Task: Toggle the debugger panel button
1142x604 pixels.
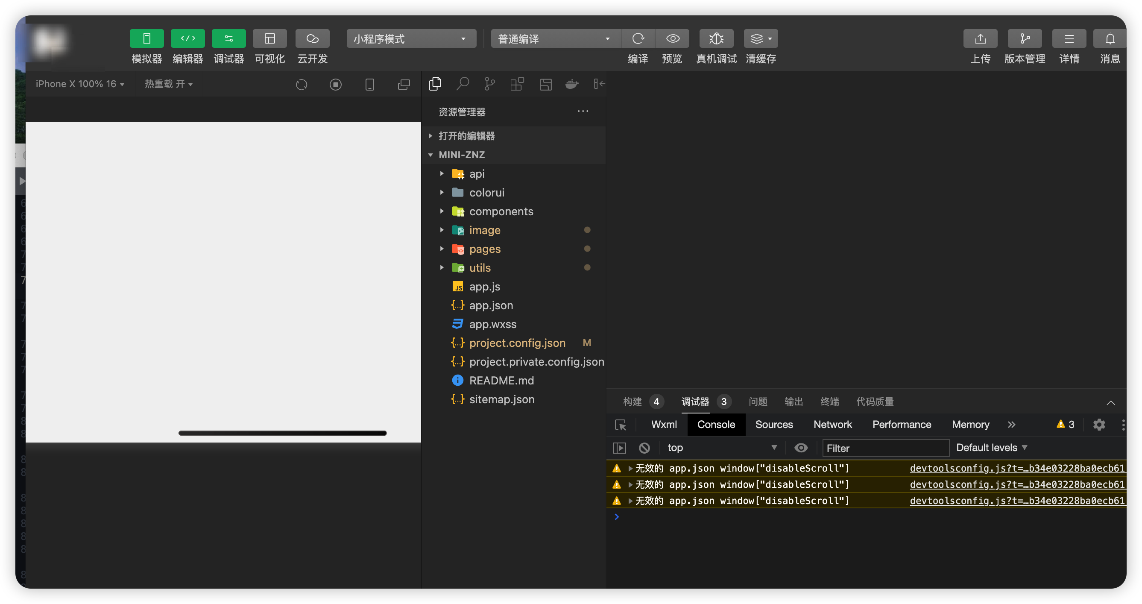Action: pos(229,39)
